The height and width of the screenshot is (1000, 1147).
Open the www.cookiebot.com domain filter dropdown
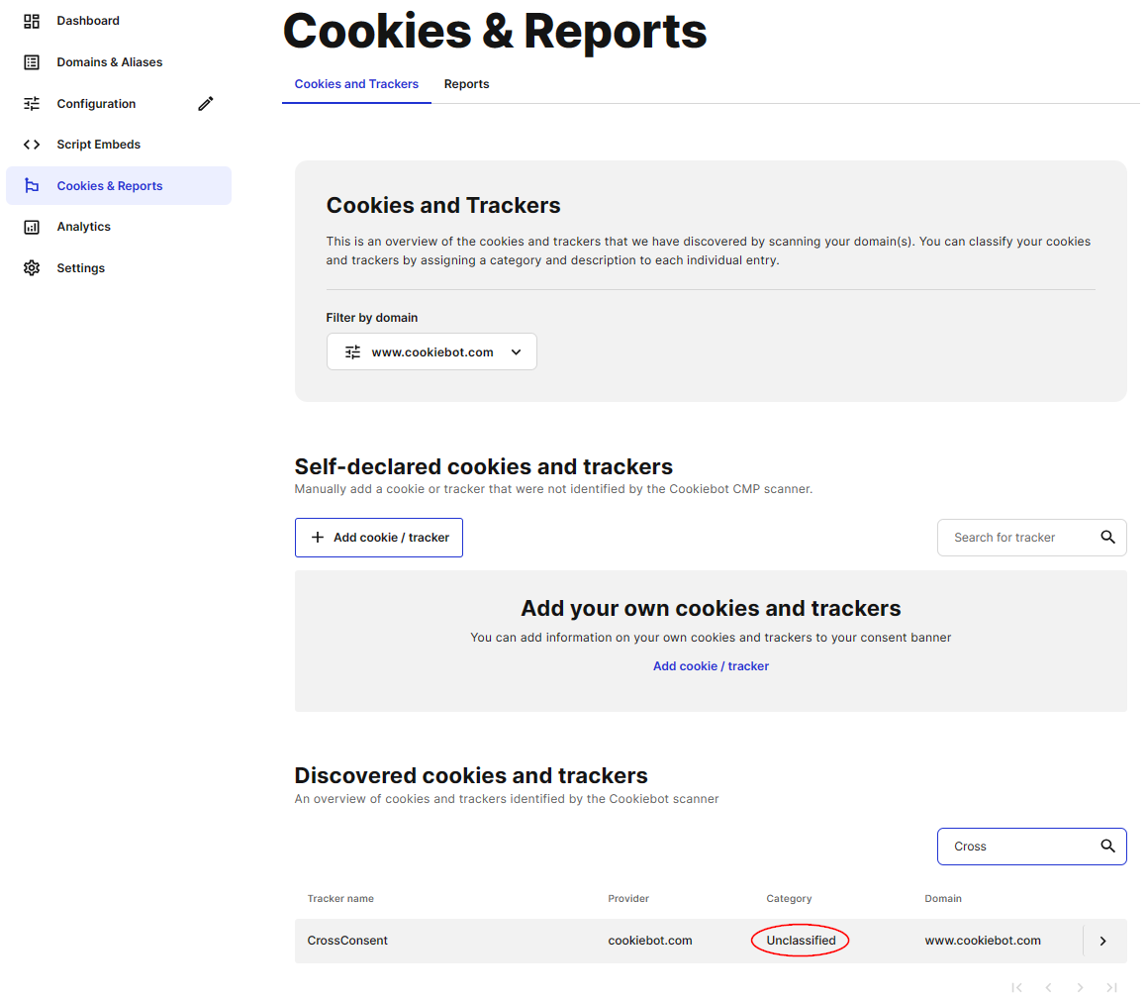click(x=431, y=351)
